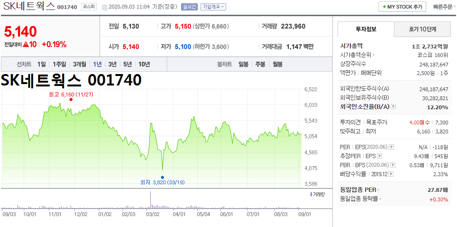Expand the 동일업종 등락률 arrow link
This screenshot has height=227, width=457.
380,199
